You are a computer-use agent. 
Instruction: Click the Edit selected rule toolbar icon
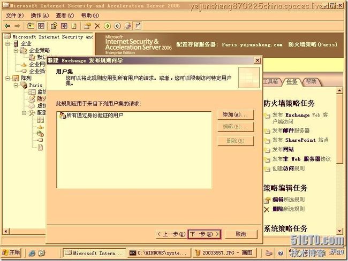87,26
